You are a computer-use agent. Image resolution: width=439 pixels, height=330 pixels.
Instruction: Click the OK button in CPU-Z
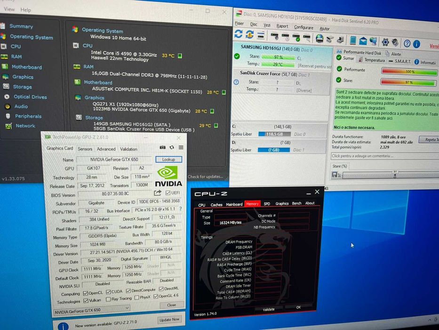(298, 307)
